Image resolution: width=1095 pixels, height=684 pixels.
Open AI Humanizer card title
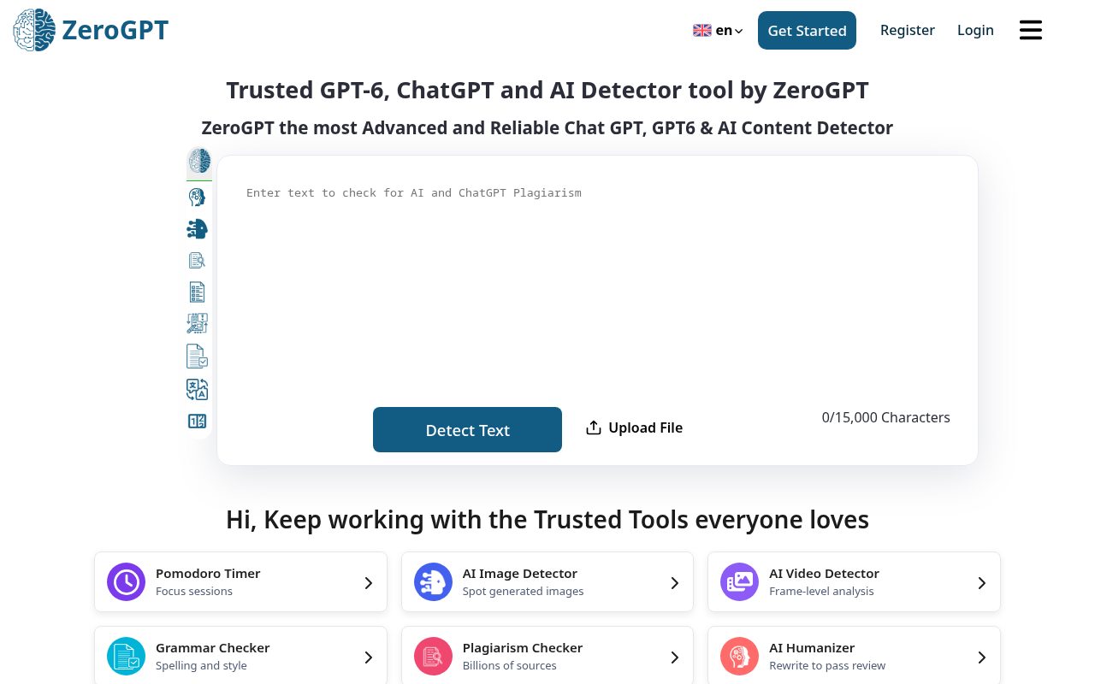pyautogui.click(x=812, y=648)
